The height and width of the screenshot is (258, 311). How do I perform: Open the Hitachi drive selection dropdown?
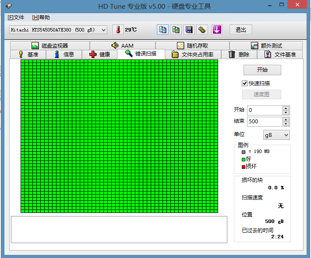click(58, 30)
